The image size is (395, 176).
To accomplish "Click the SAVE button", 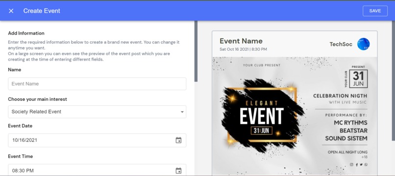I will [x=375, y=11].
